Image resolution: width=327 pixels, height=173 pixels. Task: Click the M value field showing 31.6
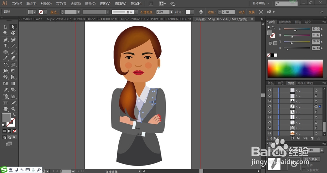click(x=316, y=35)
